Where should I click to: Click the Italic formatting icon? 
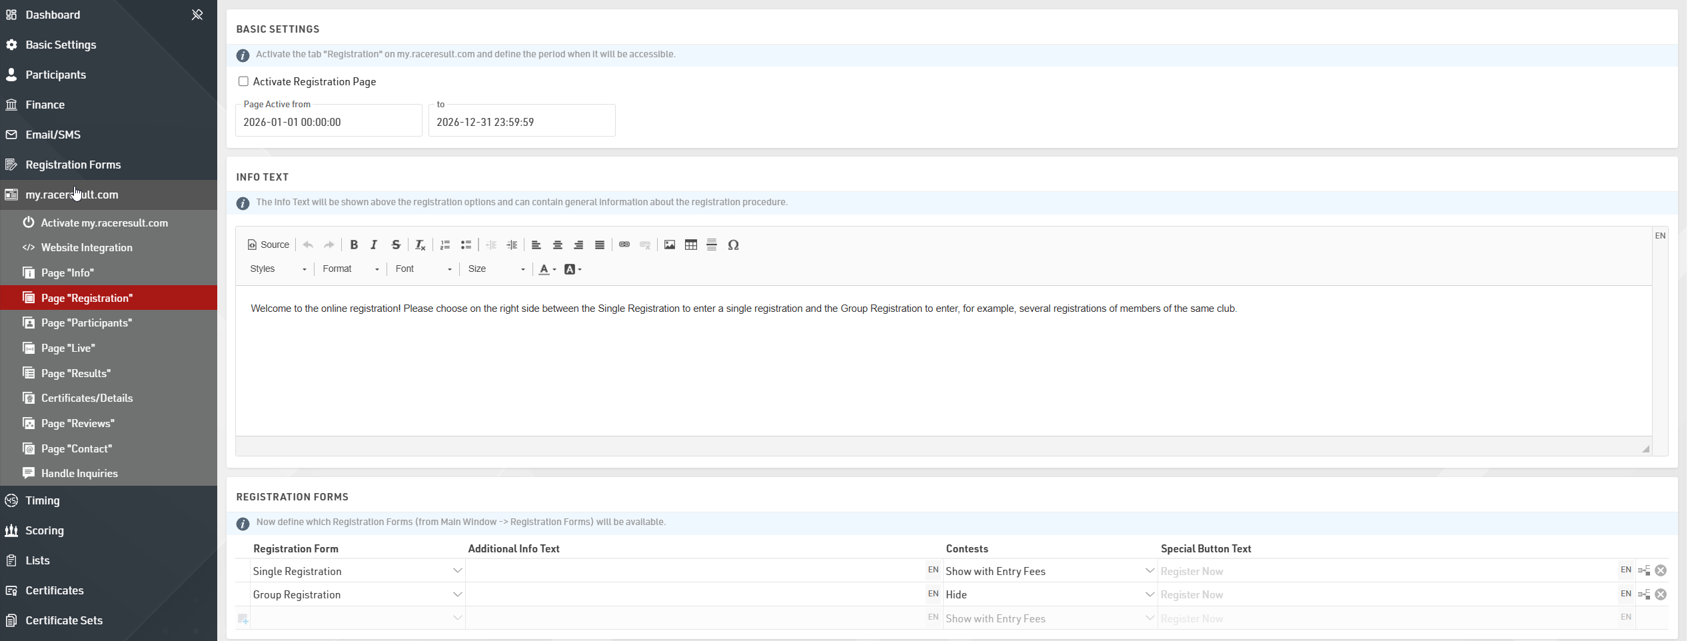(x=374, y=245)
